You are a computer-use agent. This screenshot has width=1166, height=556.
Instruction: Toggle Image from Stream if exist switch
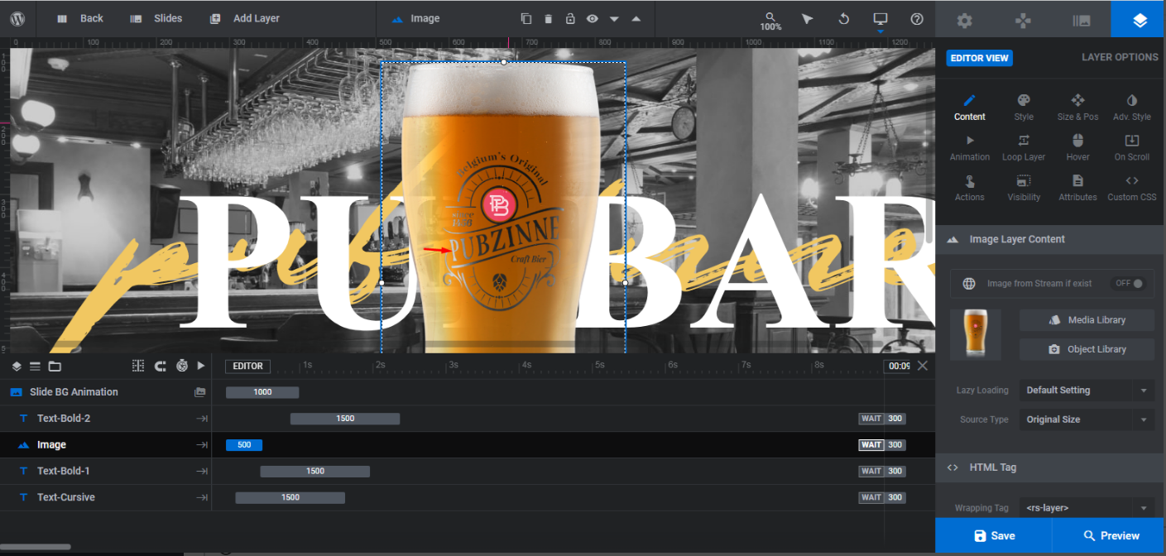1129,283
